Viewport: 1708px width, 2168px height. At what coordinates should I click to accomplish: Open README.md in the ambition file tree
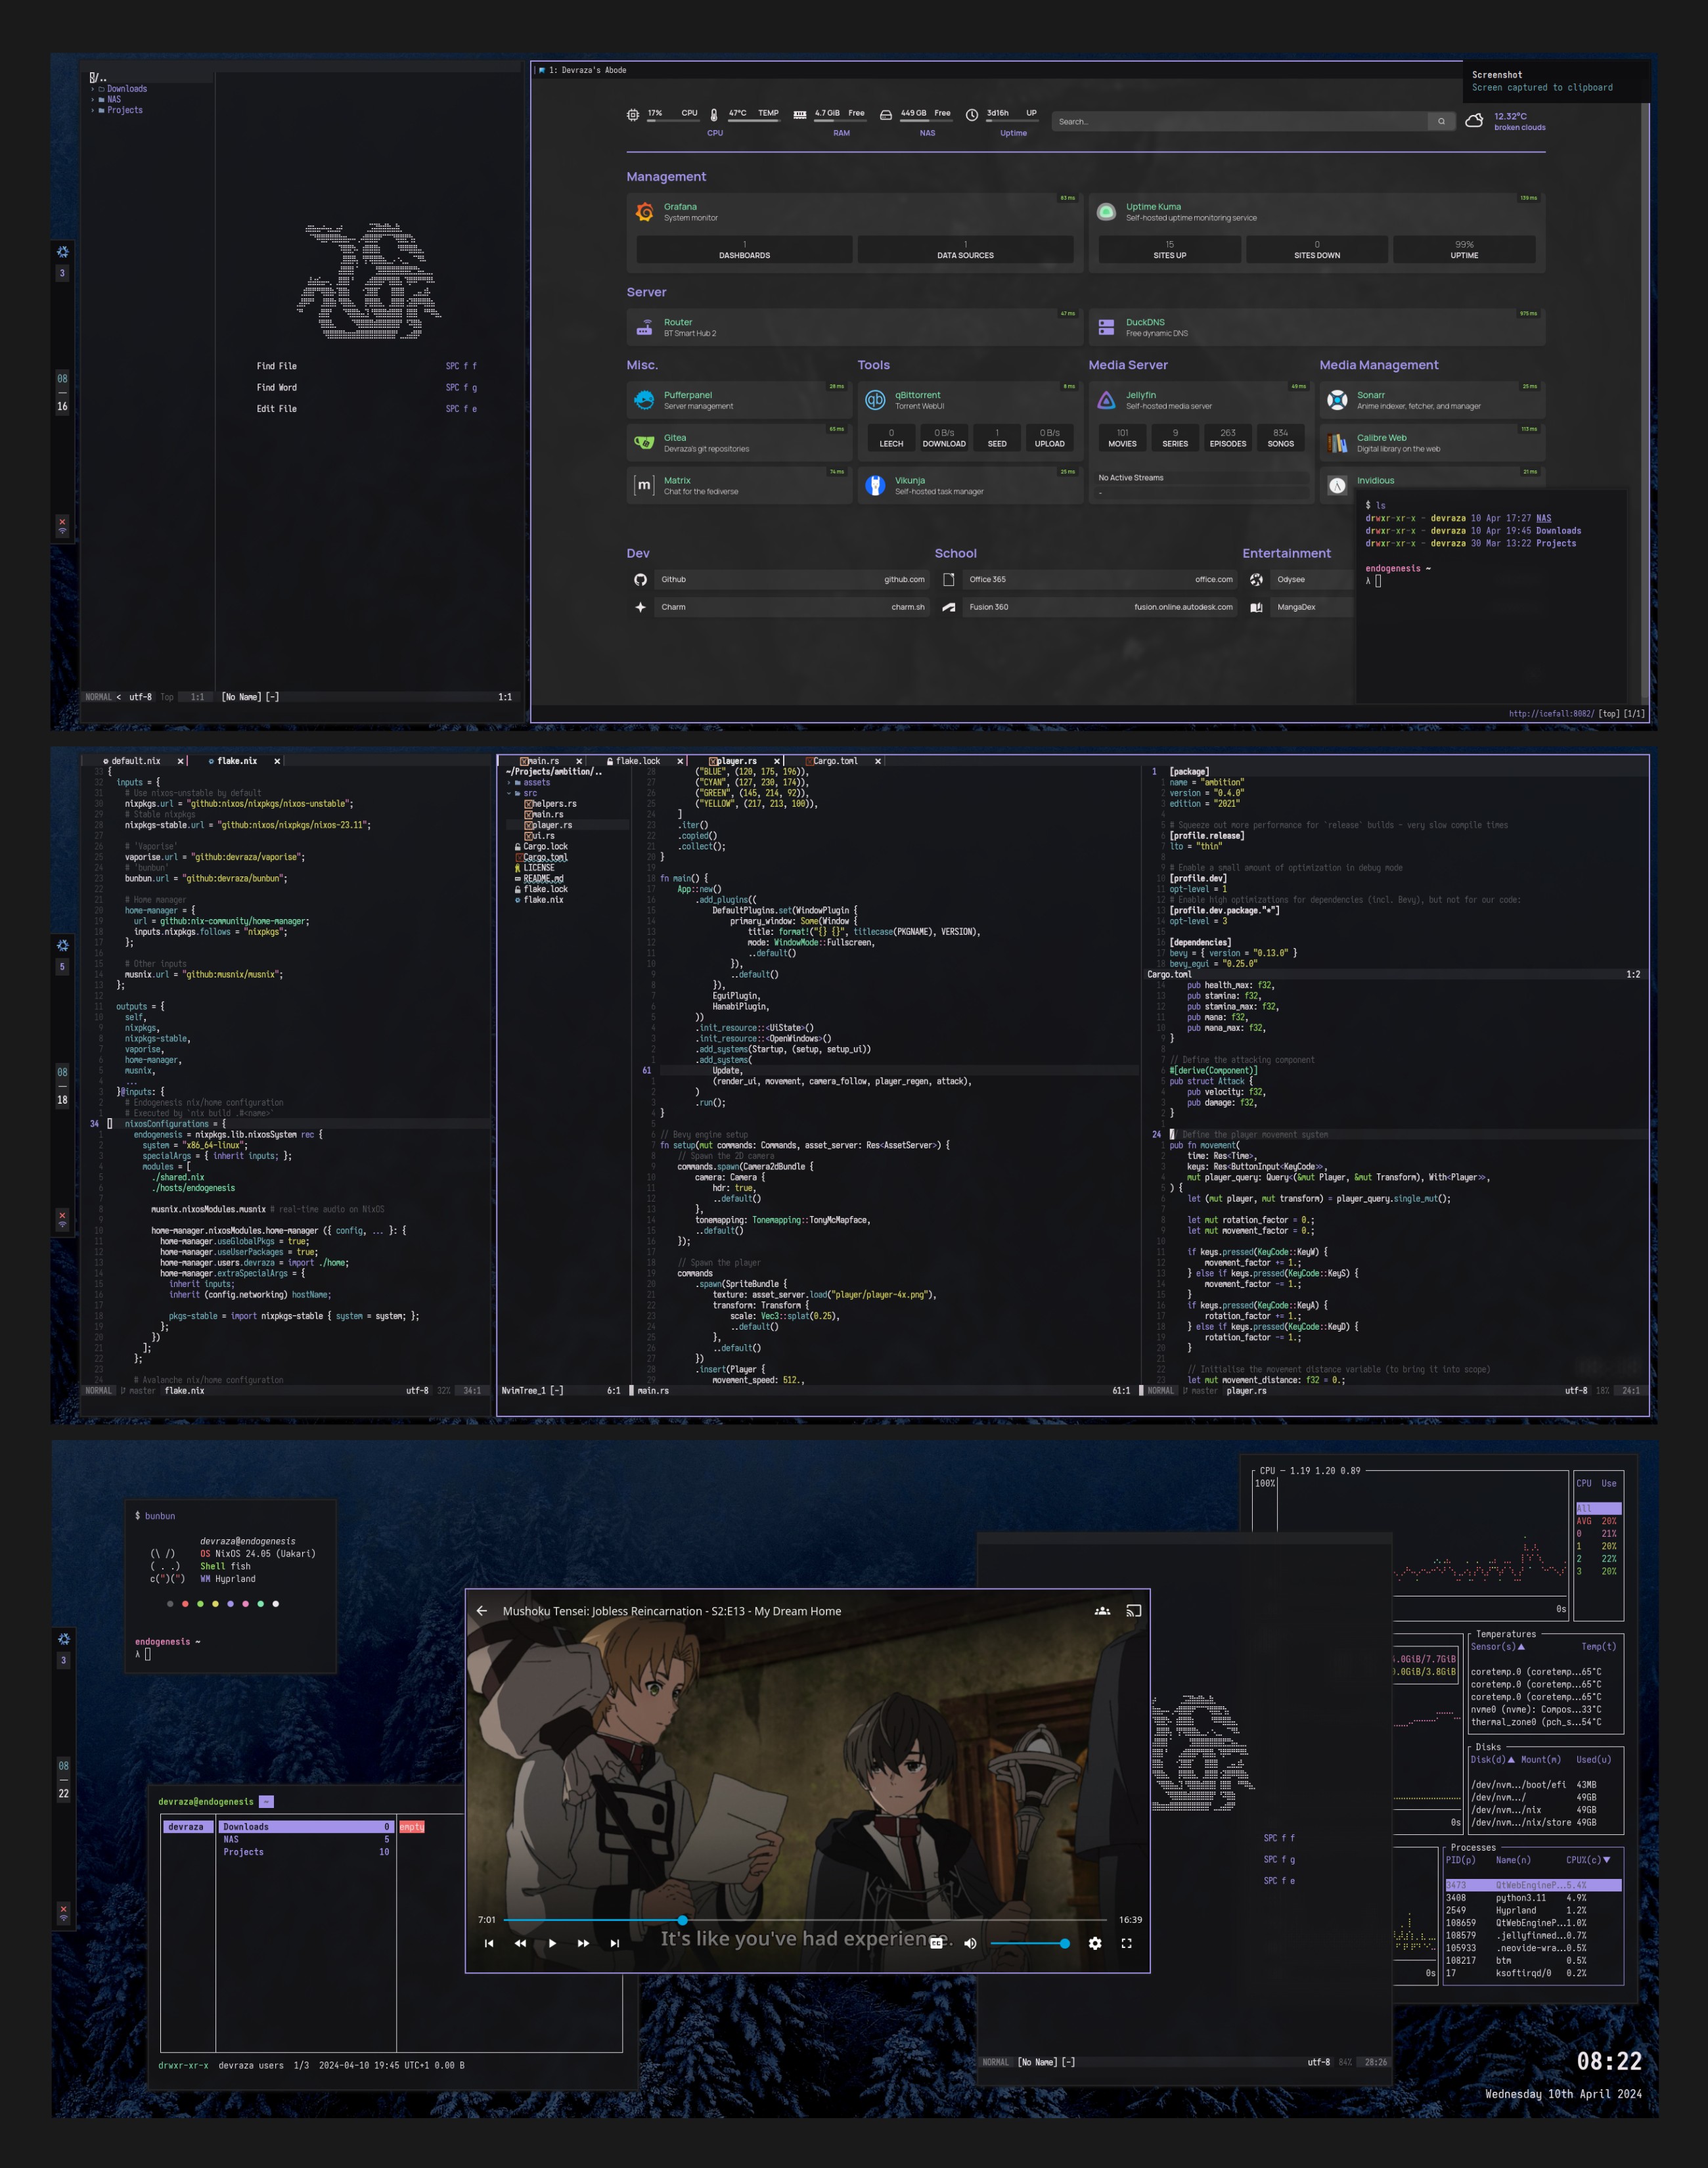click(x=540, y=879)
